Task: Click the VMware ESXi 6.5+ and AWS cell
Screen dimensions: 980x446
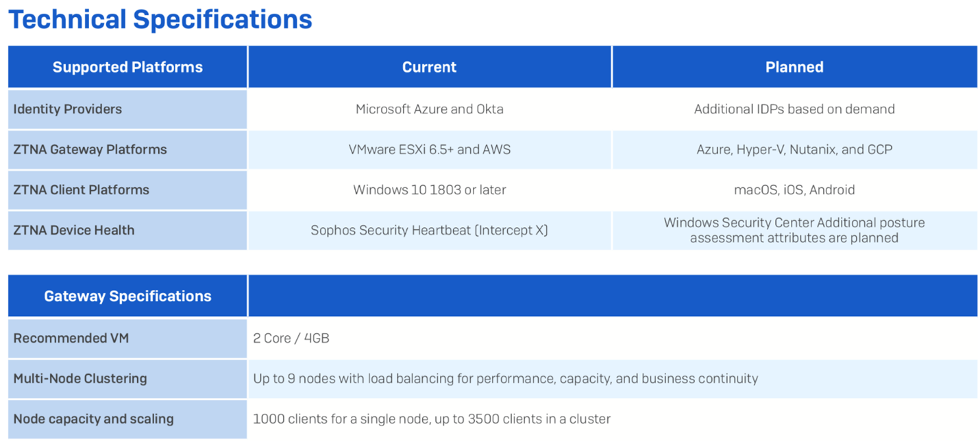Action: (429, 149)
